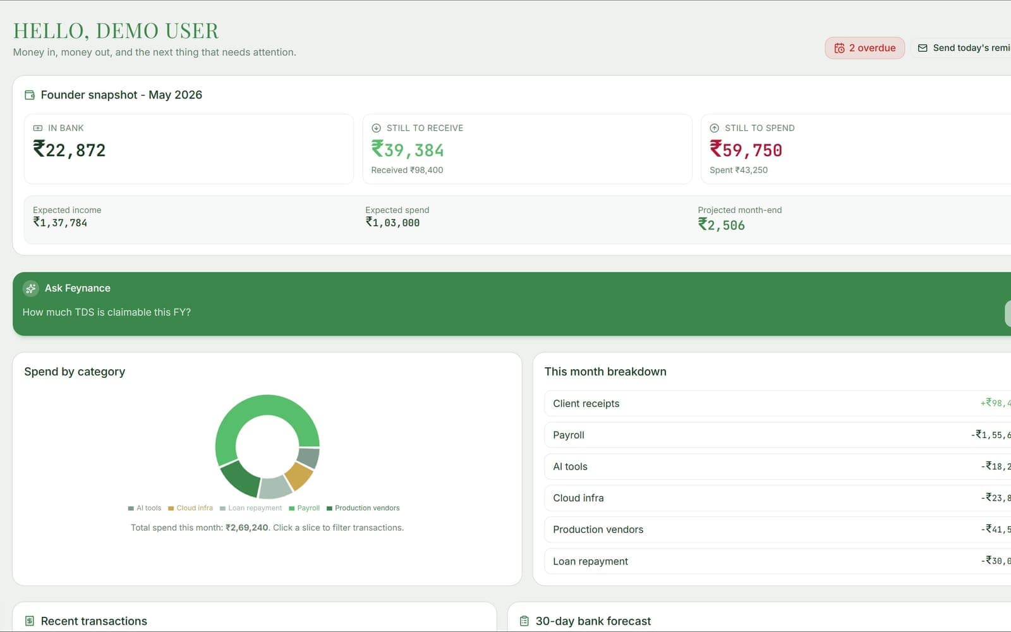This screenshot has width=1011, height=632.
Task: Click the Expected spend ₹1,03,000 value
Action: (392, 222)
